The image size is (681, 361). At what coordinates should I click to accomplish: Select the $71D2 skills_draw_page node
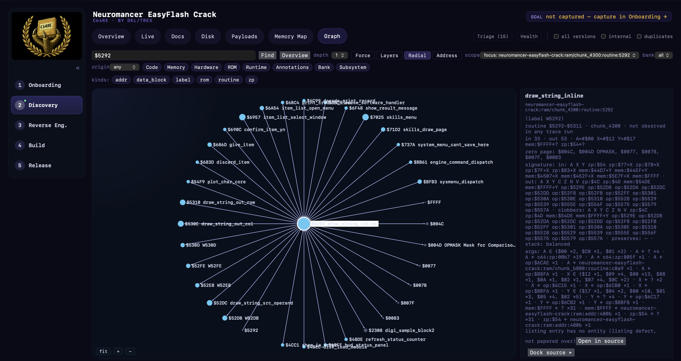383,129
